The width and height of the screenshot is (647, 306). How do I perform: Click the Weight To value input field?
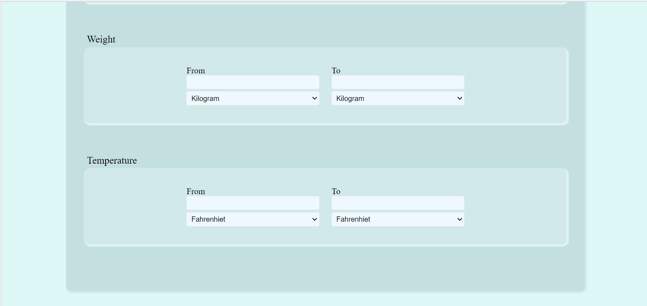click(x=397, y=82)
